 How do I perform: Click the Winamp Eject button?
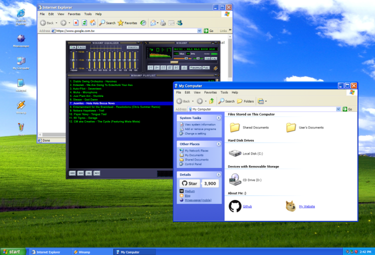(x=184, y=67)
